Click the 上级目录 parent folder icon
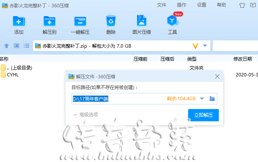Image resolution: width=258 pixels, height=162 pixels. [3, 68]
